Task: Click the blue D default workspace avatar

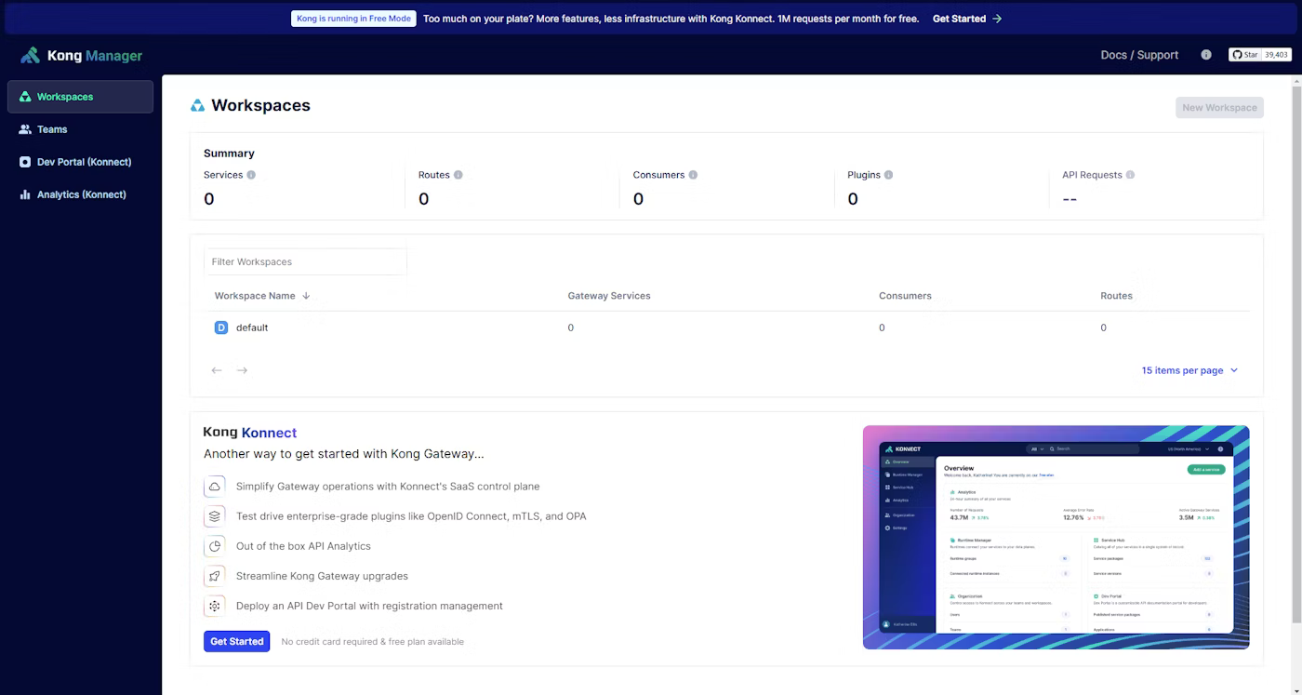Action: (x=221, y=327)
